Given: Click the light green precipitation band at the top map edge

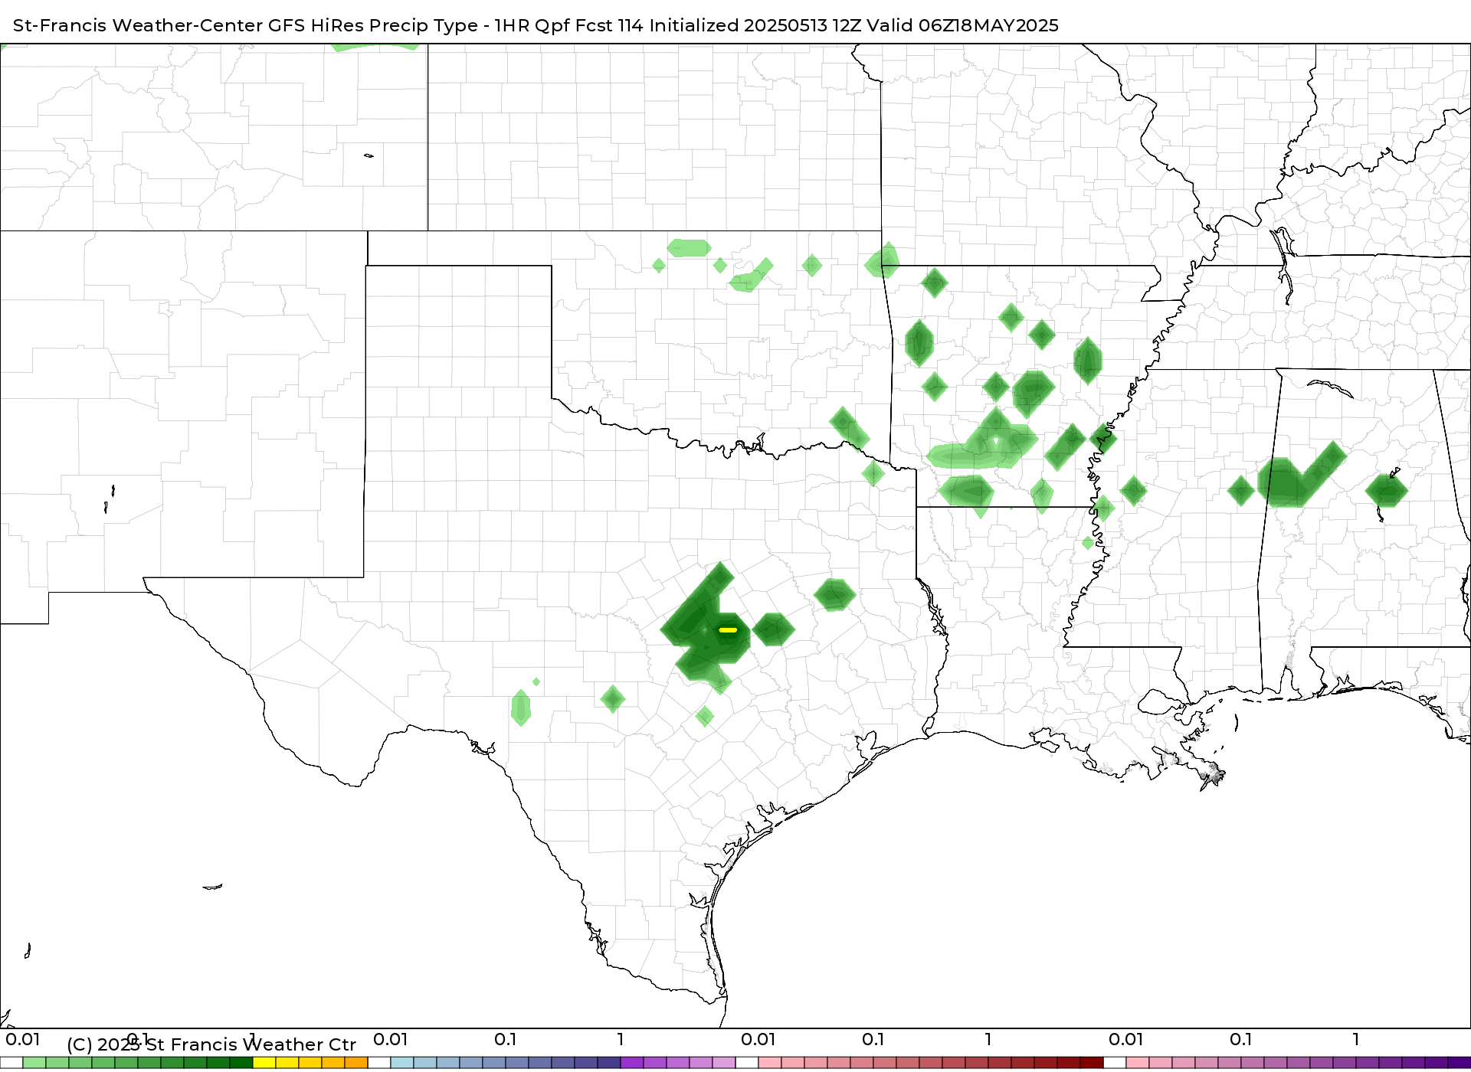Looking at the screenshot, I should tap(376, 47).
